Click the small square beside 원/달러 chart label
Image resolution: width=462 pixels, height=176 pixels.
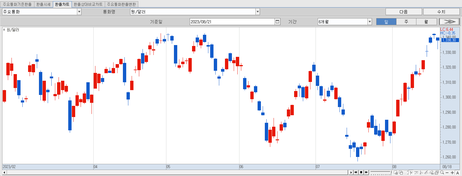4,30
